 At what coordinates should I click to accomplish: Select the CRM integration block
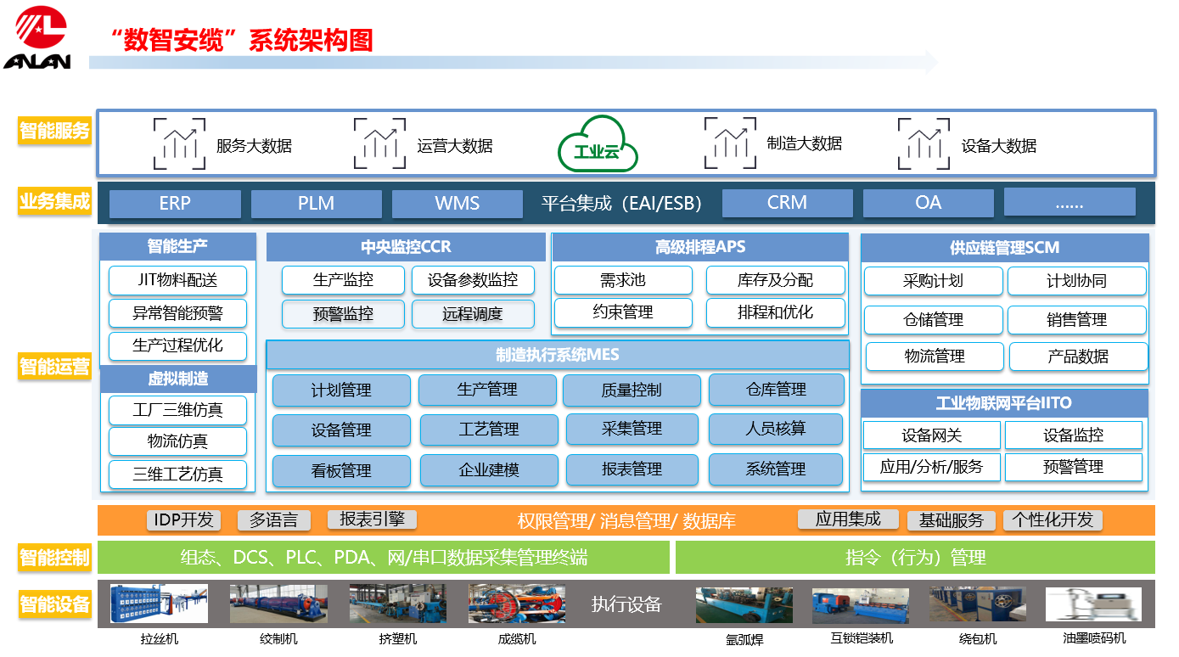pos(787,203)
